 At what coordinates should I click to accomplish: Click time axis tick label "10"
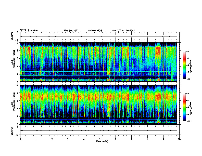[x=179, y=139]
